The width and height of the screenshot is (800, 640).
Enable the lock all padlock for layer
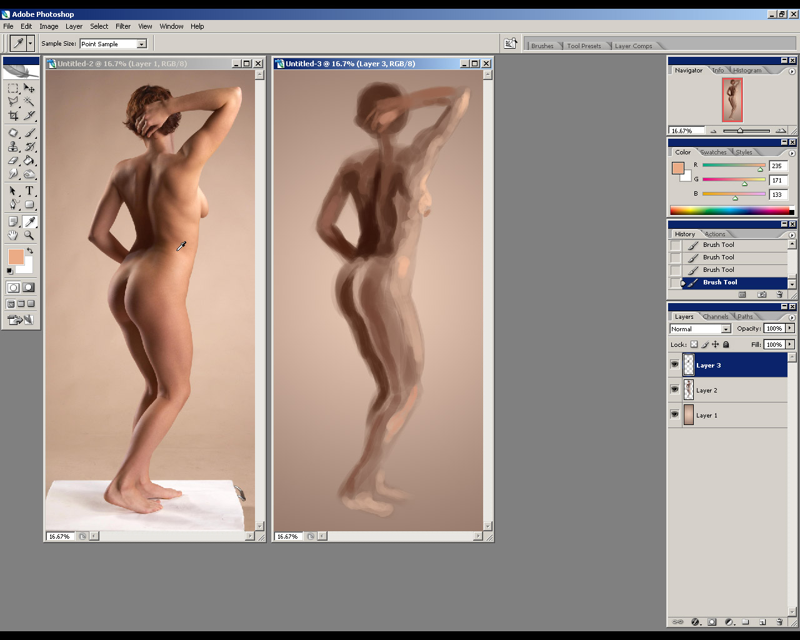click(x=726, y=344)
